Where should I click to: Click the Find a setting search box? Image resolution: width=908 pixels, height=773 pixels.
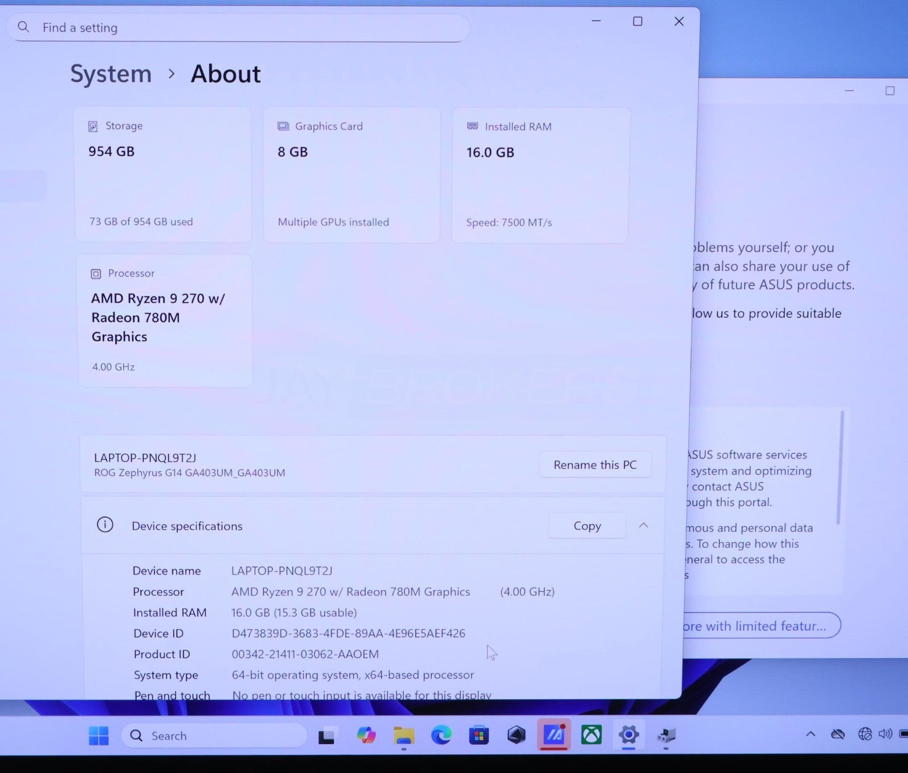238,28
